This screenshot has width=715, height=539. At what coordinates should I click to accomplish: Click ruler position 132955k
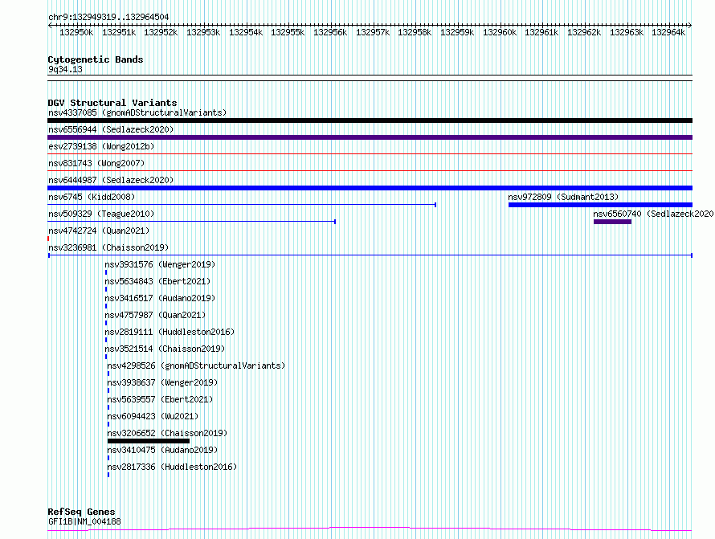coord(288,32)
